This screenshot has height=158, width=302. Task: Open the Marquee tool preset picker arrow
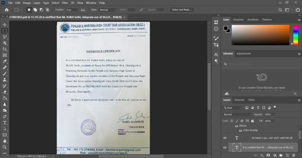pos(22,10)
